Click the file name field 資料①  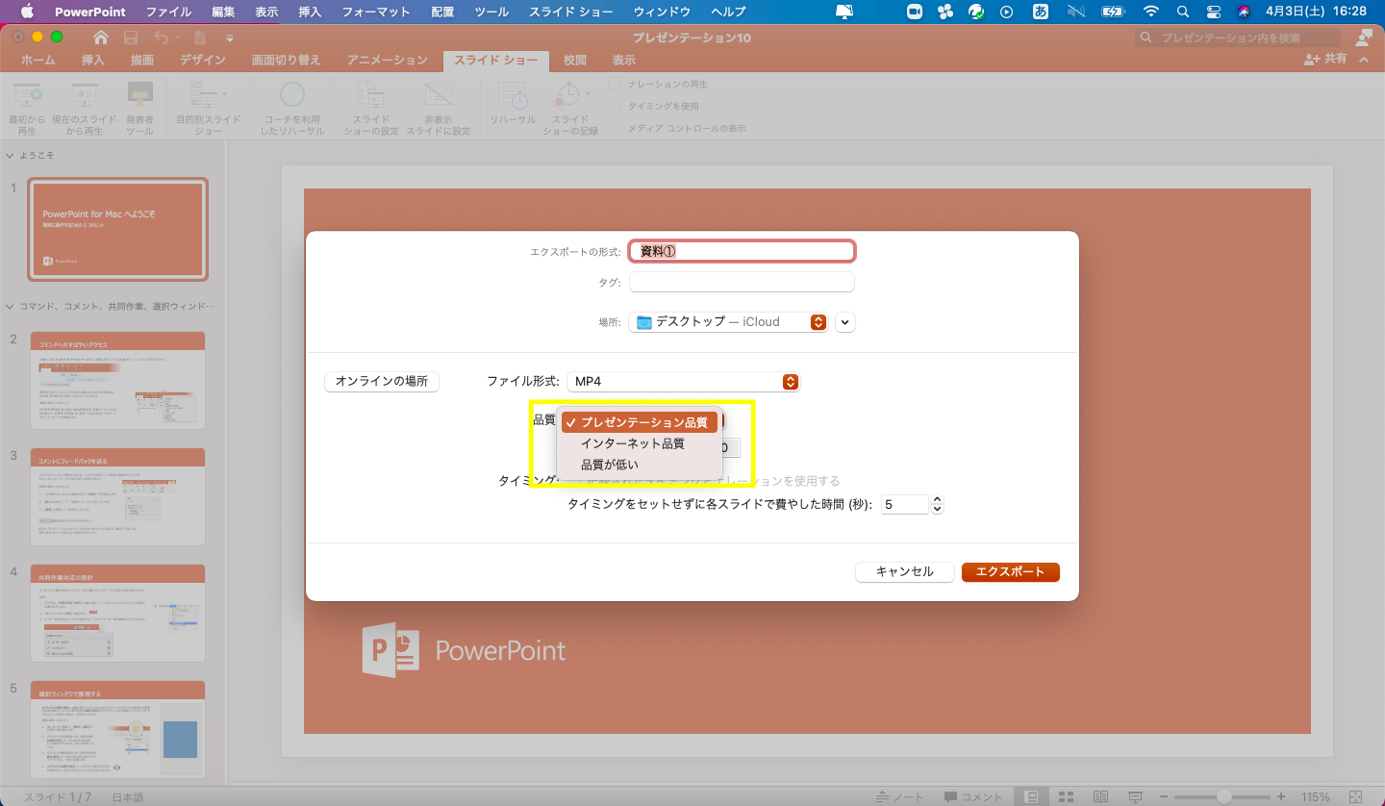tap(742, 251)
